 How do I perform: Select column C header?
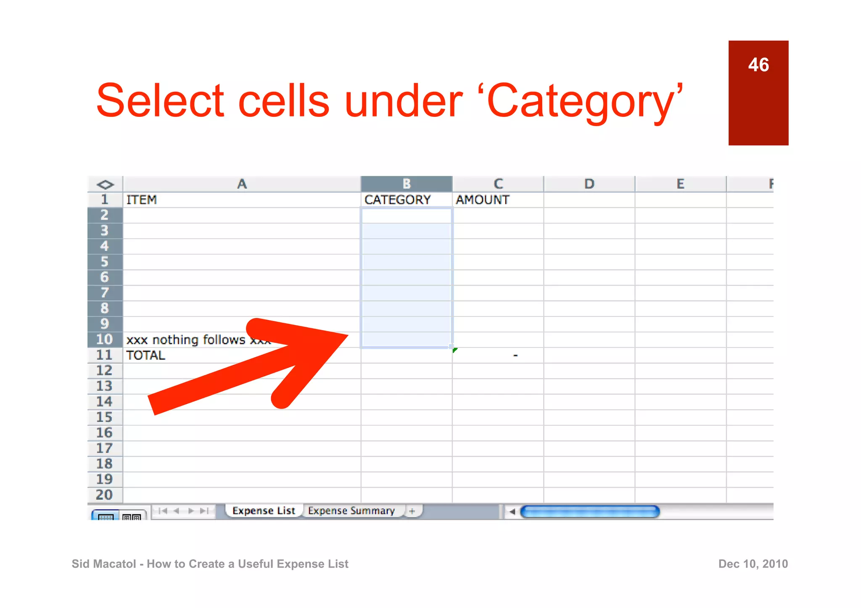[x=498, y=184]
